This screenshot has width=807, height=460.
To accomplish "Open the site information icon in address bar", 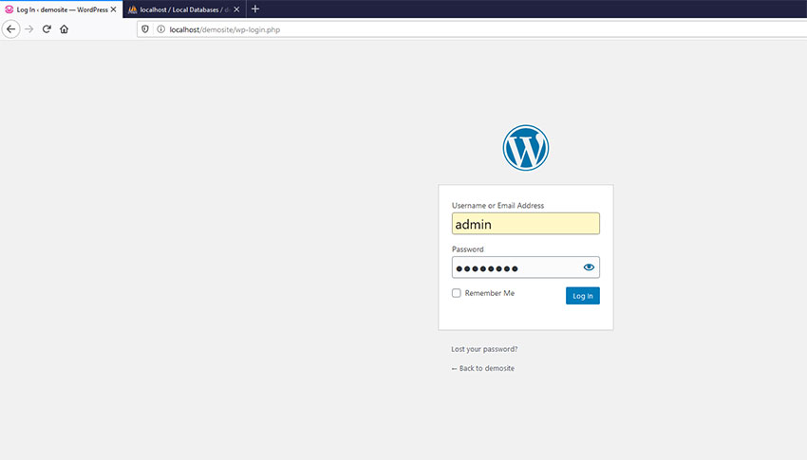I will coord(160,29).
